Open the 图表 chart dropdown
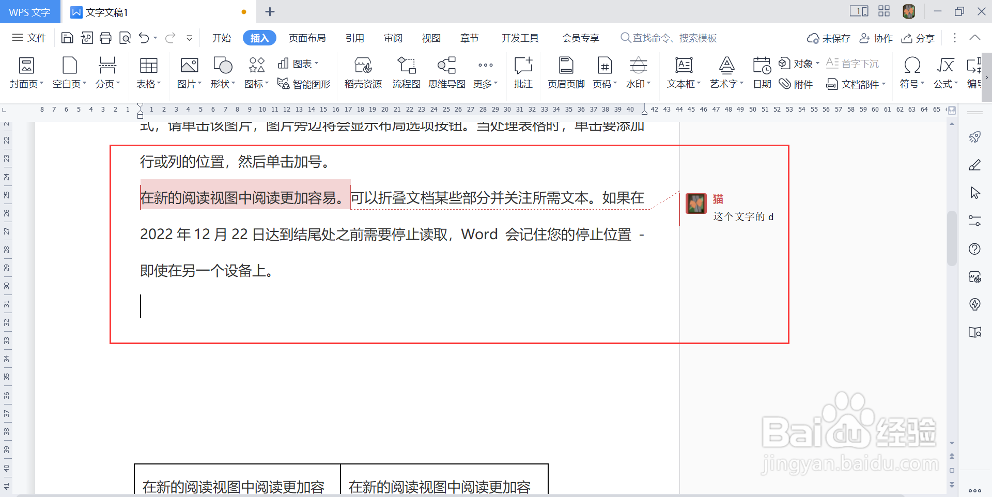The image size is (992, 497). click(298, 64)
